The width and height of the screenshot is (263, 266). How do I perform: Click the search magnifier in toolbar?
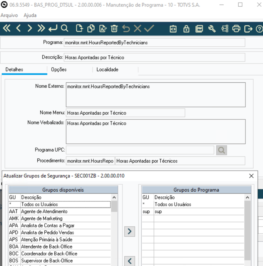[64, 28]
